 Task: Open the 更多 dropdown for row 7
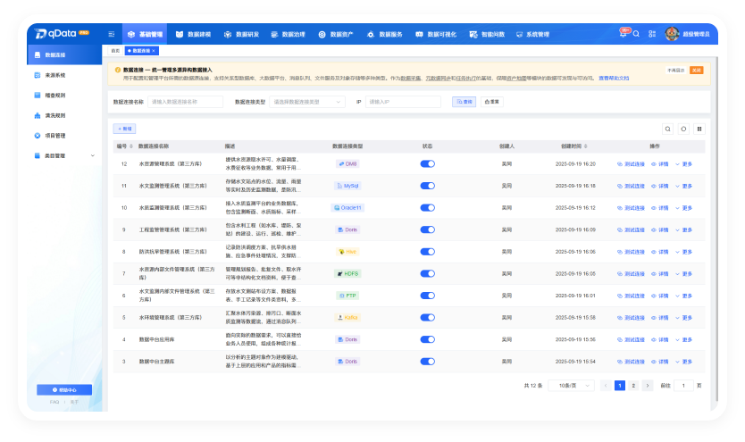pos(683,274)
